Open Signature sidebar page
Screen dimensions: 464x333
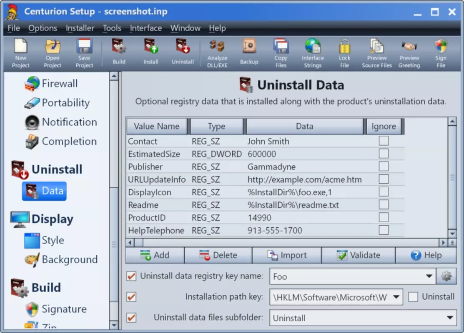click(x=55, y=309)
